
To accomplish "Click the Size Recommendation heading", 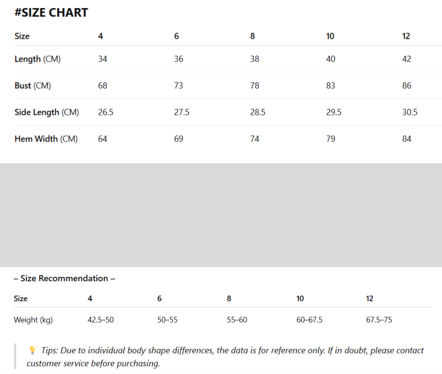I will 64,279.
